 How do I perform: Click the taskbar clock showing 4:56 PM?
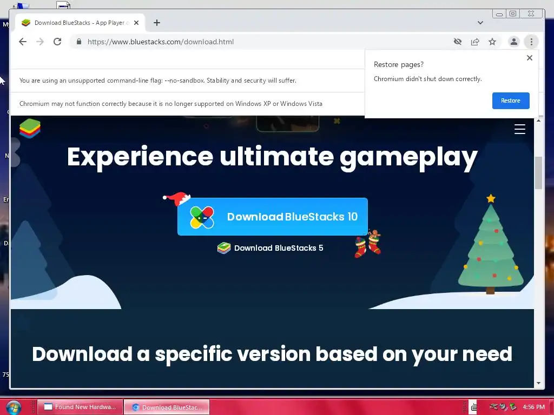point(533,407)
